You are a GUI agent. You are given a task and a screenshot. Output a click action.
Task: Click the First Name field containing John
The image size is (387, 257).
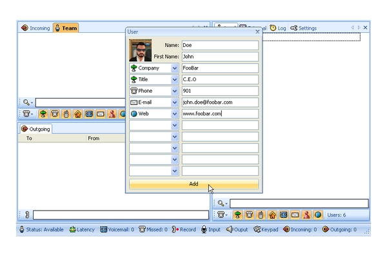pos(220,57)
